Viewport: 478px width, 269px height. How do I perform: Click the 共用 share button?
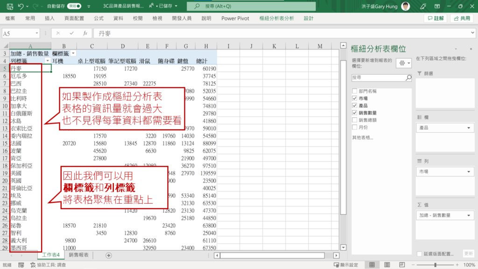click(x=462, y=18)
